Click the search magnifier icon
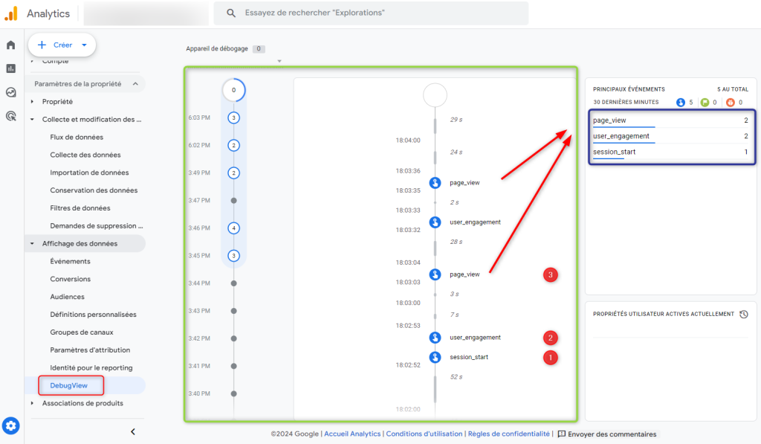The width and height of the screenshot is (761, 444). (x=231, y=13)
